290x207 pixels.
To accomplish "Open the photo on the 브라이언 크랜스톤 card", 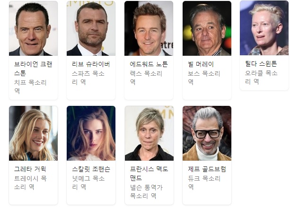I will tap(33, 28).
